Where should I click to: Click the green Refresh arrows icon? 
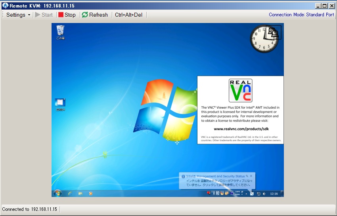(85, 15)
